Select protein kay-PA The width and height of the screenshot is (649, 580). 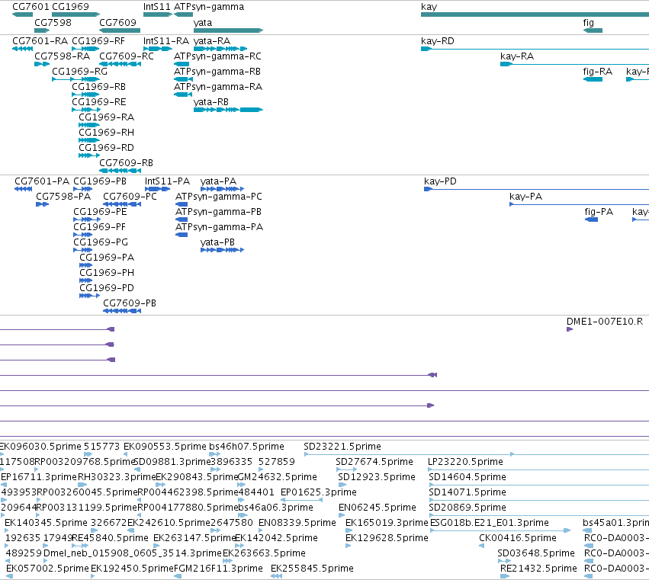[525, 197]
